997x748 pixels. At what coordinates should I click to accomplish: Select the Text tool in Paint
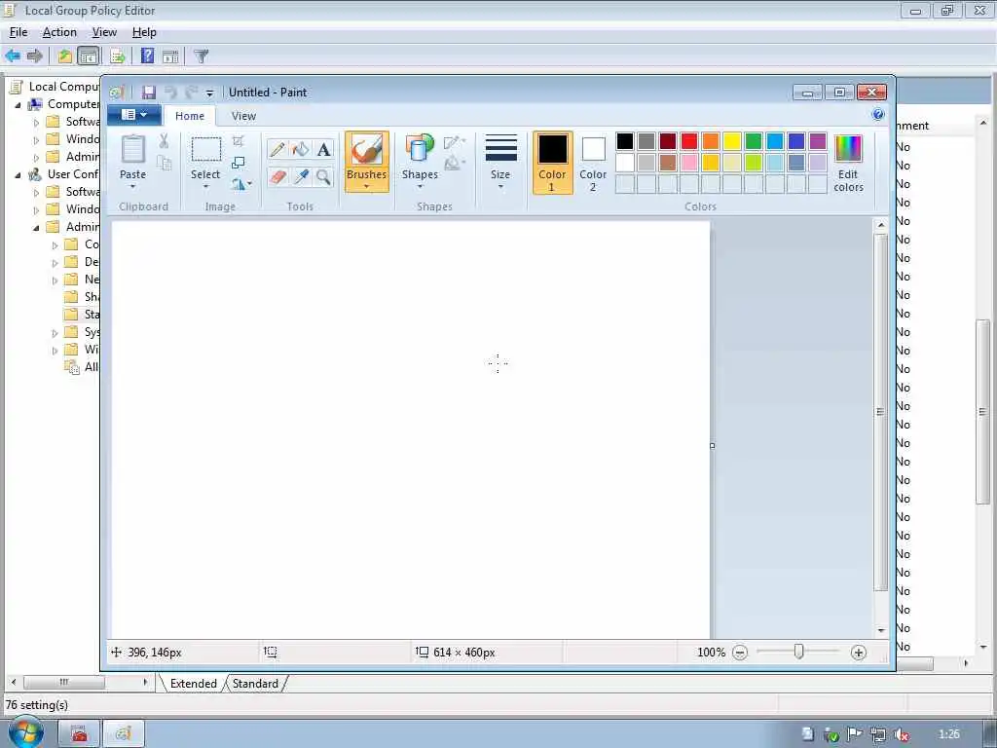tap(323, 149)
